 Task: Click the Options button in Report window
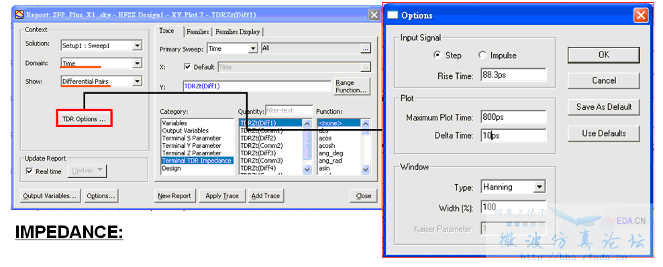coord(101,195)
